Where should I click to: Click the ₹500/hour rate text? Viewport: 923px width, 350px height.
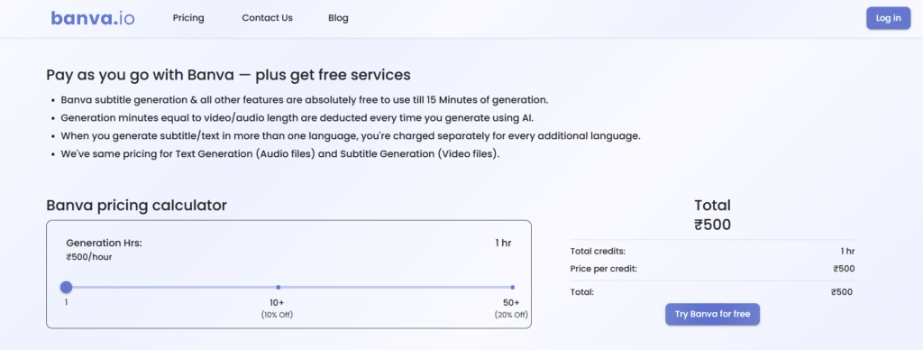pos(89,257)
